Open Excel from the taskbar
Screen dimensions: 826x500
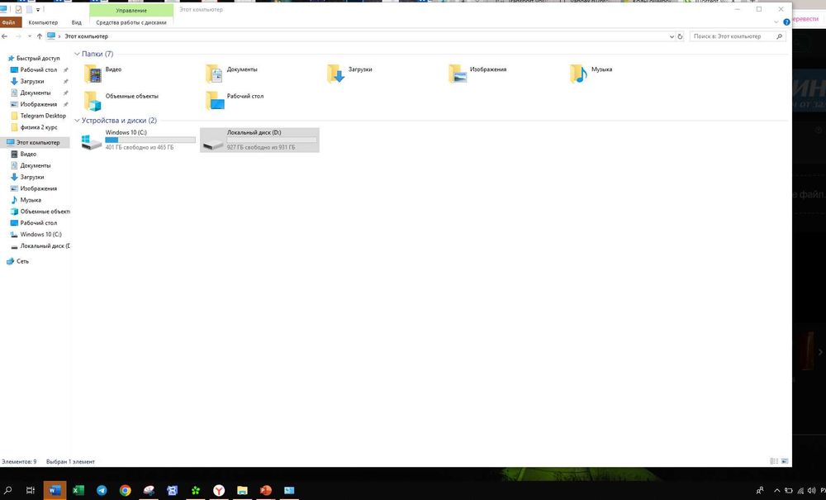[x=78, y=490]
